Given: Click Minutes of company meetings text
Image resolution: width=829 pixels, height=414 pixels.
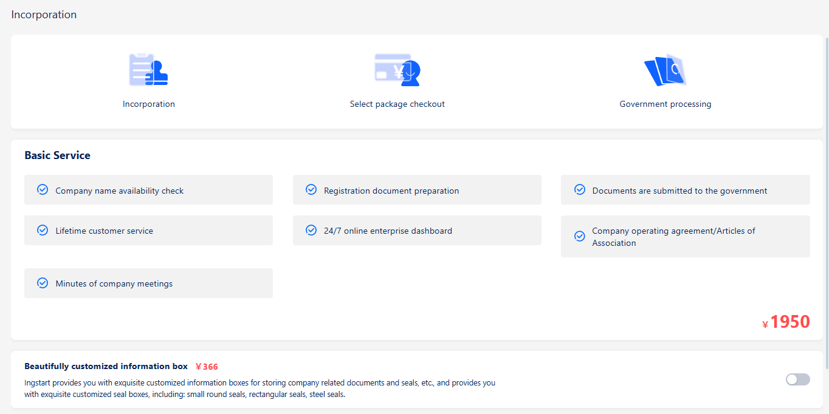Looking at the screenshot, I should pyautogui.click(x=114, y=283).
